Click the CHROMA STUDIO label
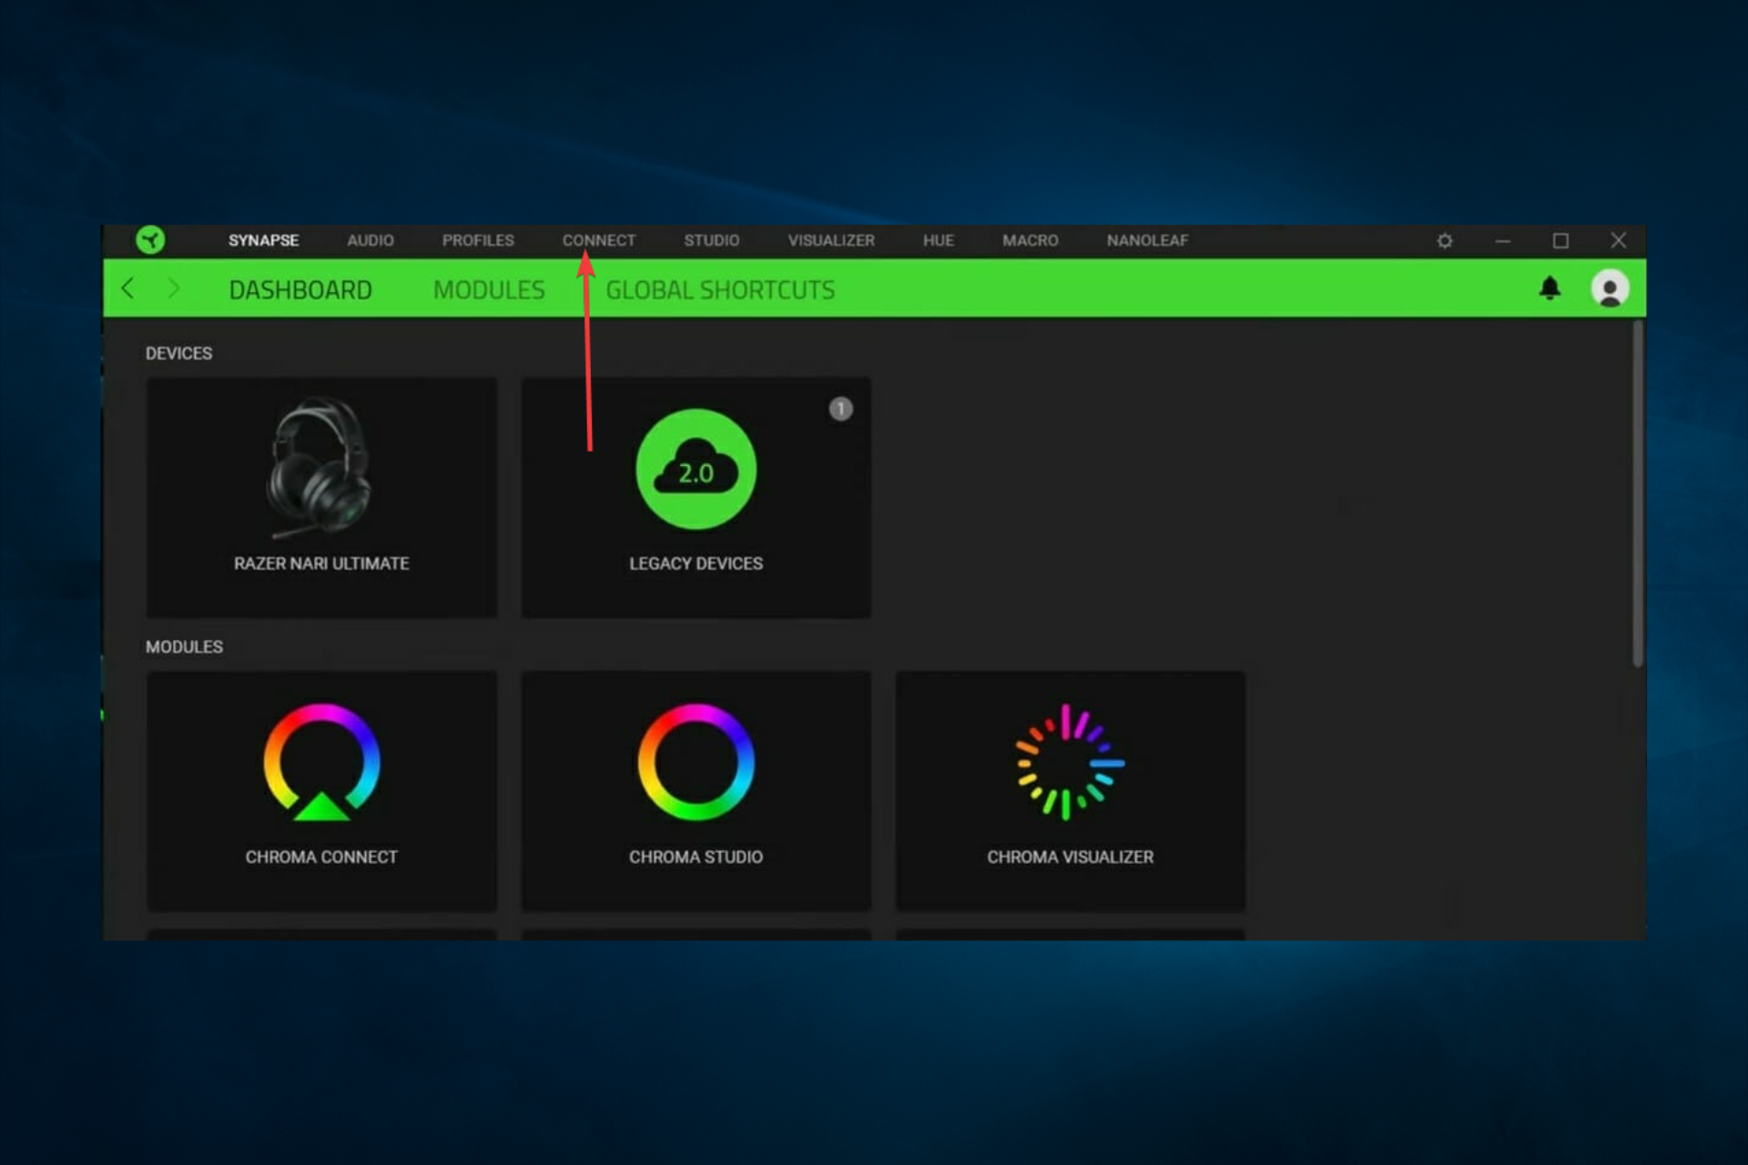The width and height of the screenshot is (1748, 1165). coord(696,857)
